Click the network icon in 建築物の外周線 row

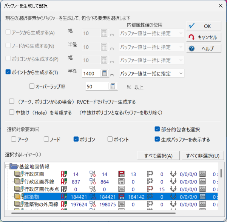(x=173, y=204)
